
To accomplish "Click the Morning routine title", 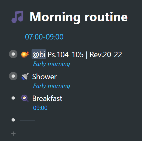I will pyautogui.click(x=79, y=17).
